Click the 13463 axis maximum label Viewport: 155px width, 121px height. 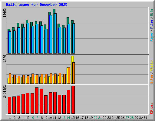5,13
